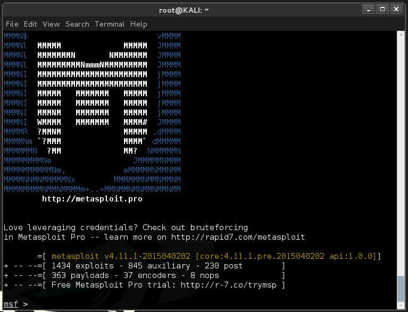Click the '845 auxiliary' text
The image size is (408, 312).
159,266
